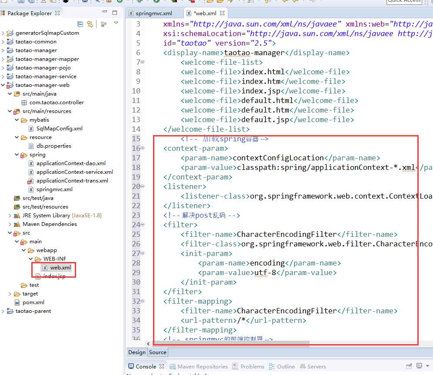Click the test folder icon
The width and height of the screenshot is (433, 375).
point(24,285)
